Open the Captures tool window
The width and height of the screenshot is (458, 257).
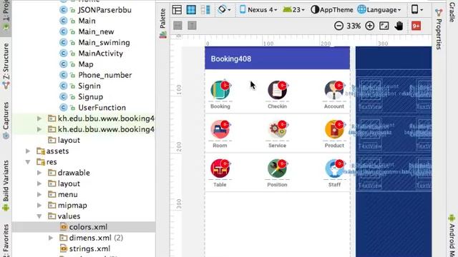(x=6, y=121)
